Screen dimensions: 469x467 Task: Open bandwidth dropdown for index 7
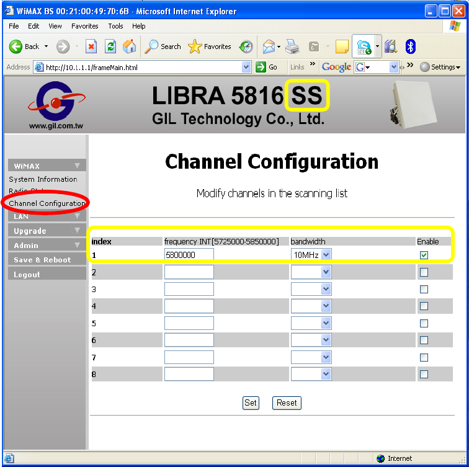[311, 357]
